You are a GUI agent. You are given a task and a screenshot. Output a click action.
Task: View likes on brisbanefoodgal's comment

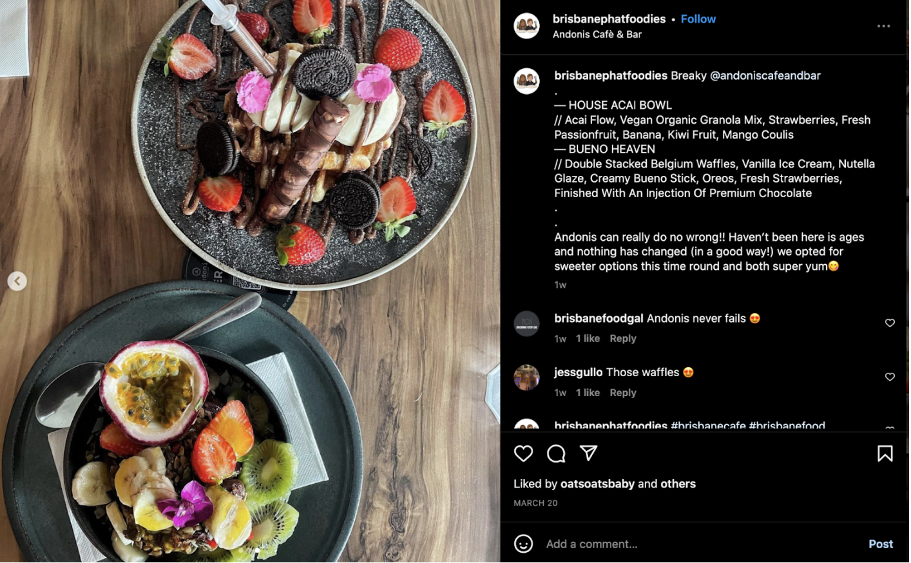point(588,339)
